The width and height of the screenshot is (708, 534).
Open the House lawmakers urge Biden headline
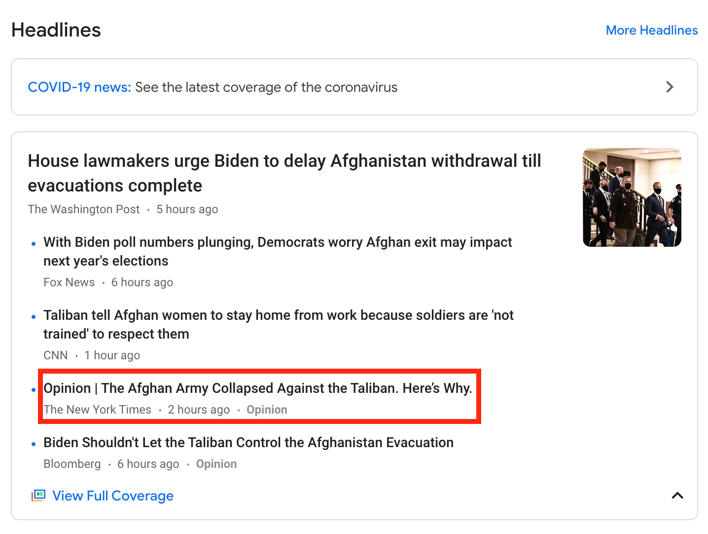tap(284, 173)
